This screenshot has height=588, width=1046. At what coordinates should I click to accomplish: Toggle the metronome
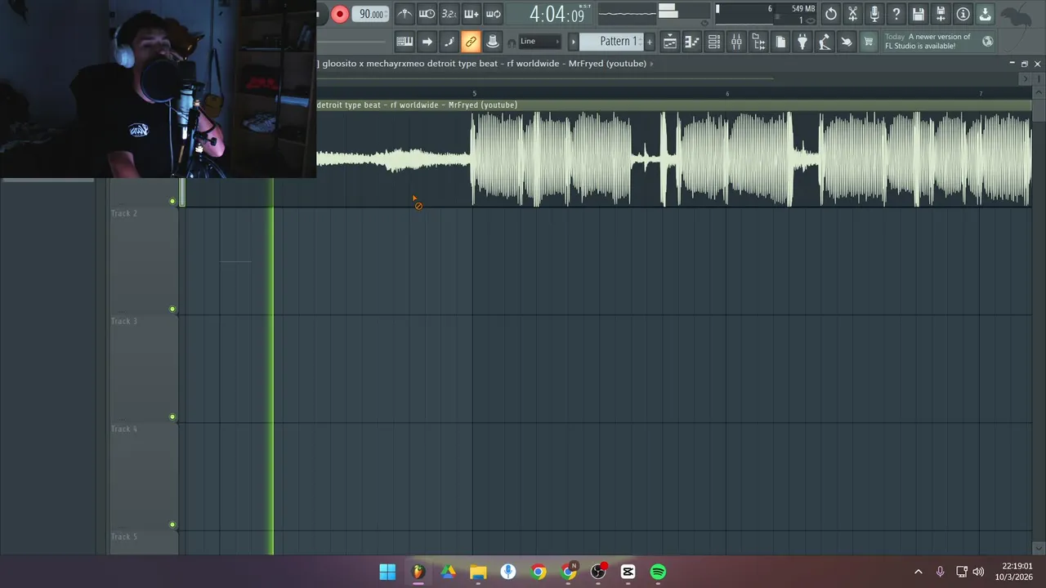pyautogui.click(x=405, y=14)
